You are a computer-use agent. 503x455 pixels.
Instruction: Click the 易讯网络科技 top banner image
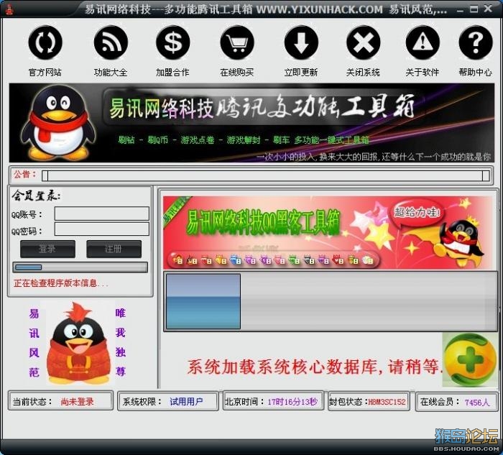[251, 123]
